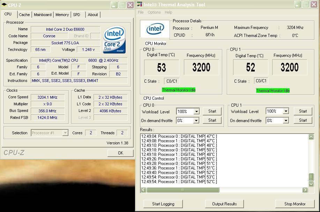Click OK in the CPU-Z window
Screen dimensions: 320x212
[x=120, y=153]
